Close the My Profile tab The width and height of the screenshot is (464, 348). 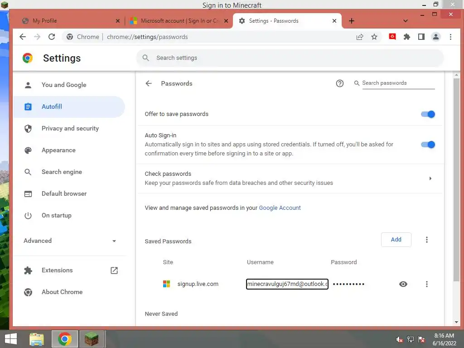tap(117, 21)
